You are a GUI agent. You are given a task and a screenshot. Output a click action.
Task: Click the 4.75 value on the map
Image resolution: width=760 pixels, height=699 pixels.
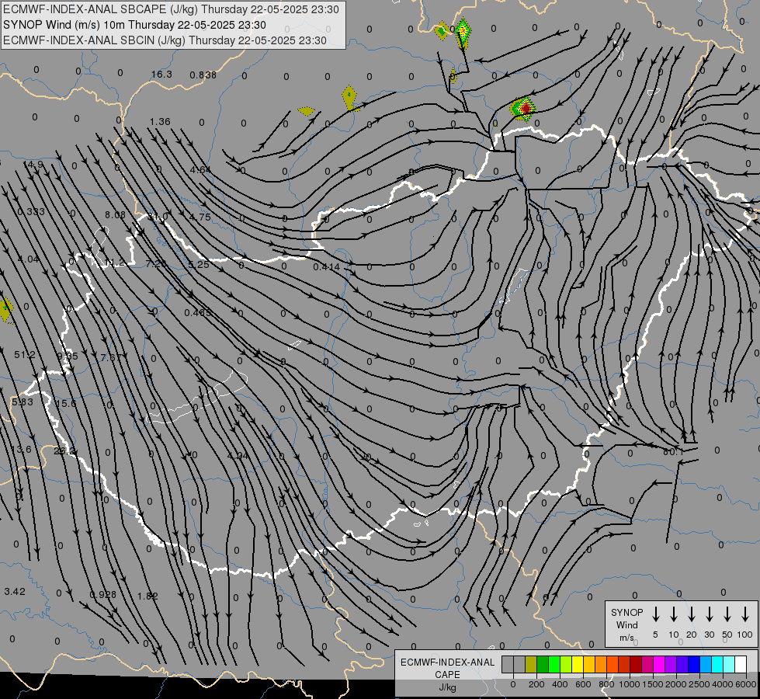click(200, 217)
